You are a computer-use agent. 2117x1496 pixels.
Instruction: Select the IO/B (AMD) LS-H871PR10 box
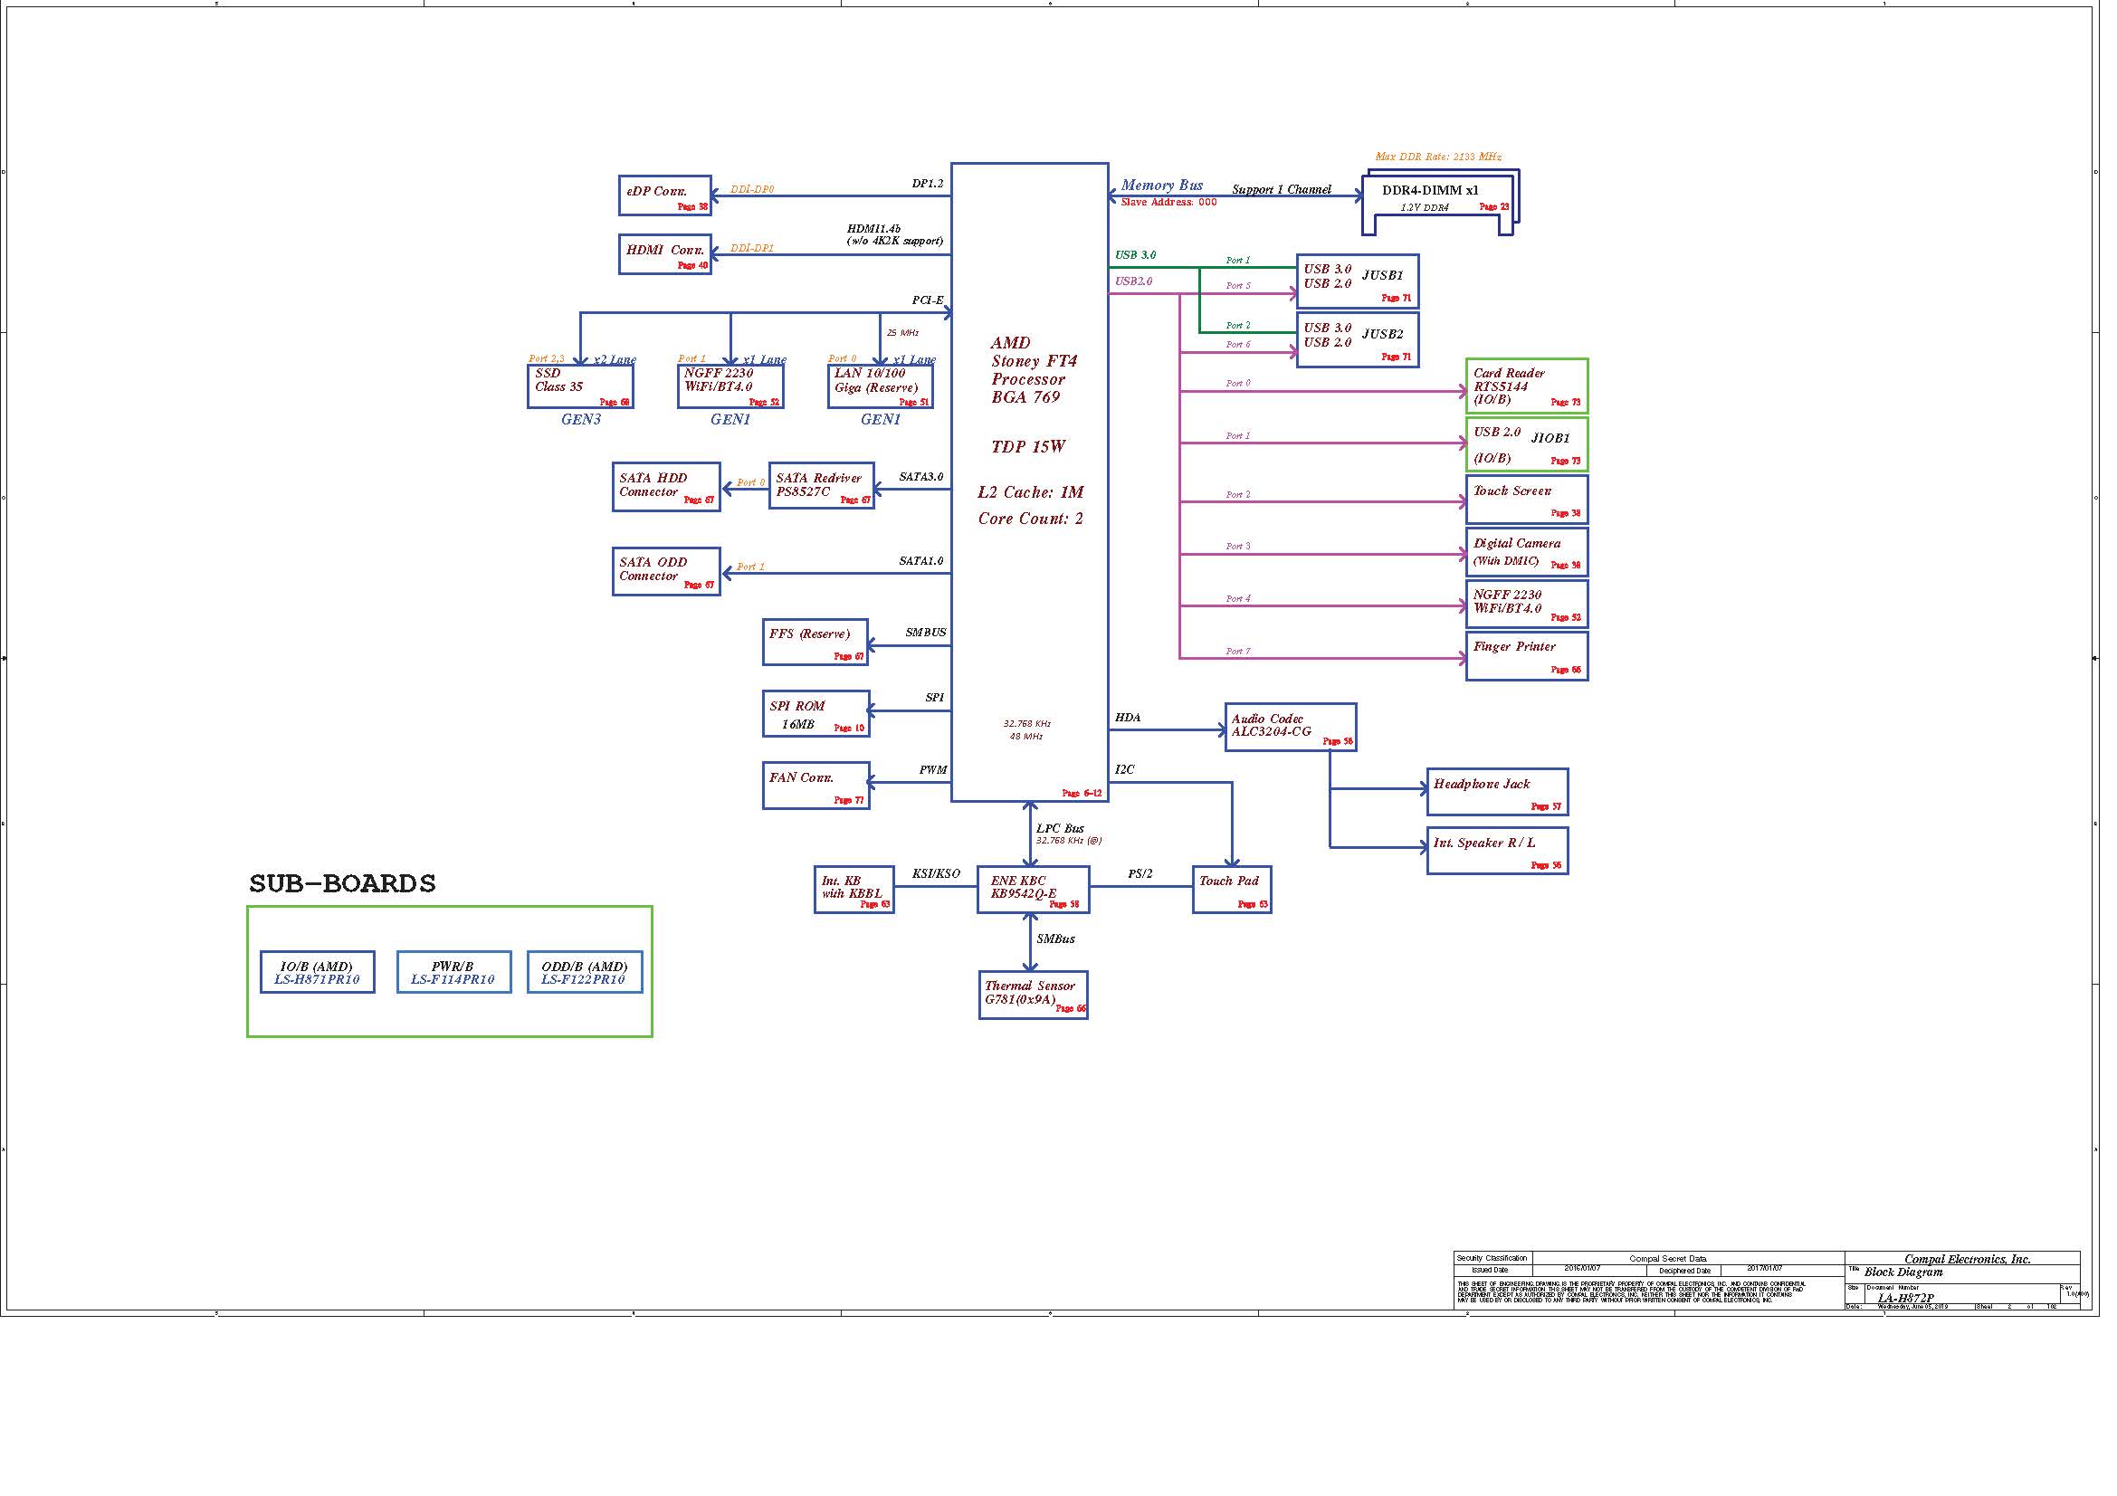[317, 973]
